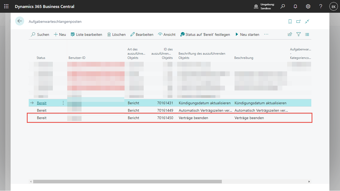
Task: Click 'Neu starten' action
Action: coord(247,34)
